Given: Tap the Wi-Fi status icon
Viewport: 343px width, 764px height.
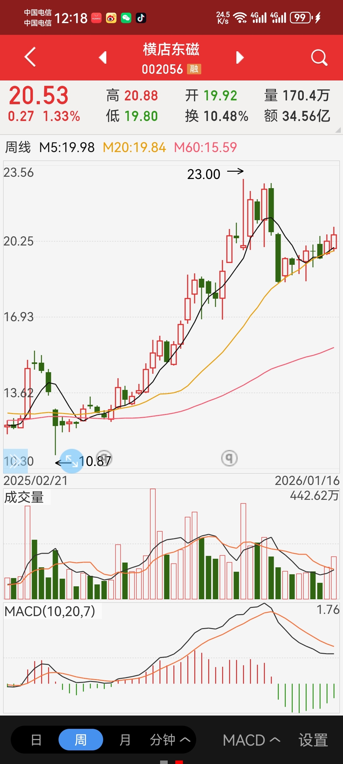Looking at the screenshot, I should tap(240, 18).
